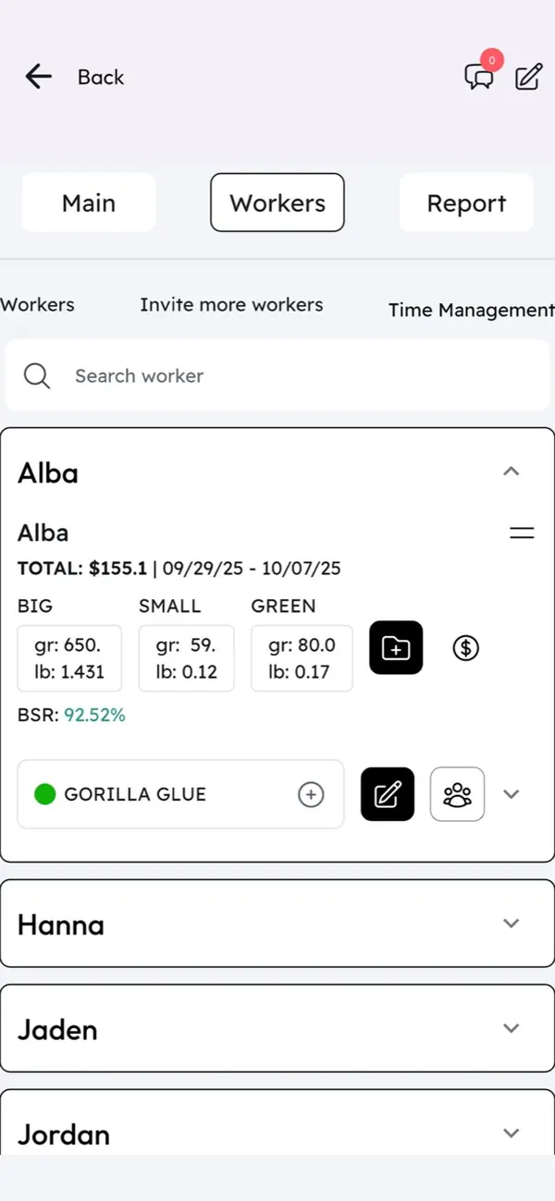This screenshot has width=555, height=1201.
Task: Switch to the Main tab
Action: (88, 202)
